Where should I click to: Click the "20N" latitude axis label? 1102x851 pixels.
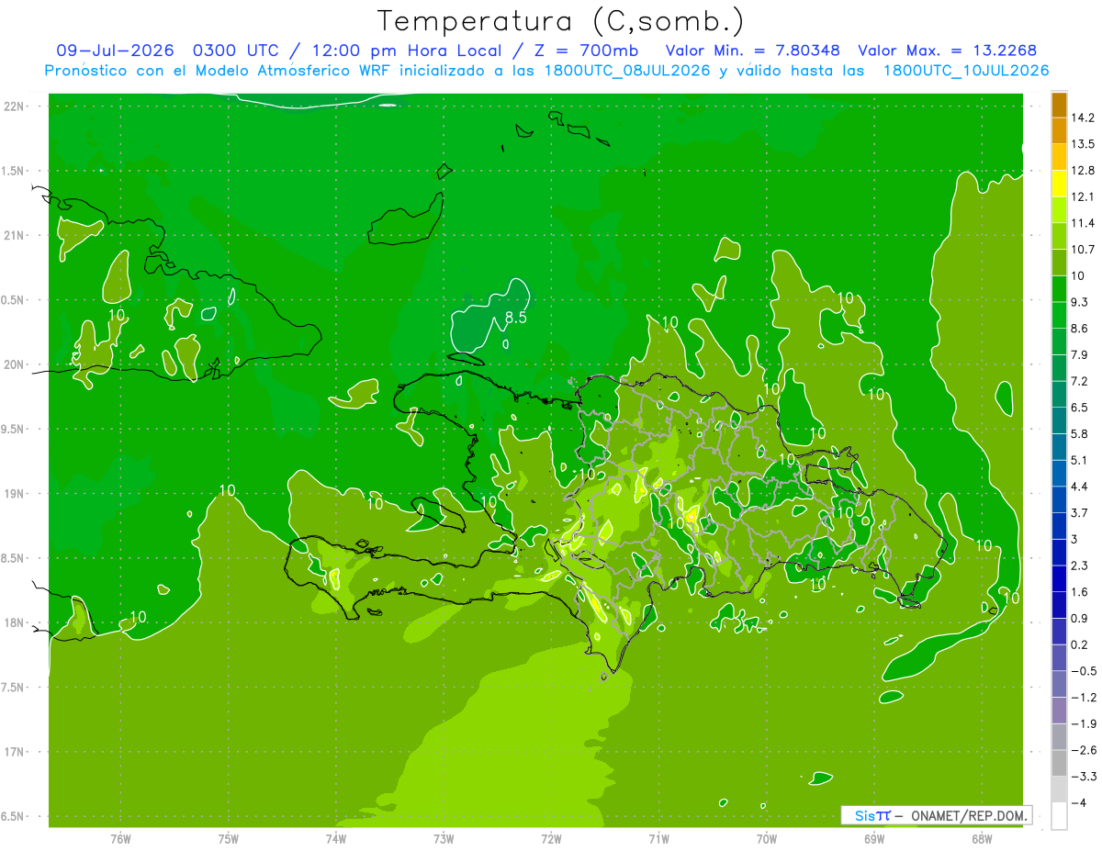(x=14, y=364)
